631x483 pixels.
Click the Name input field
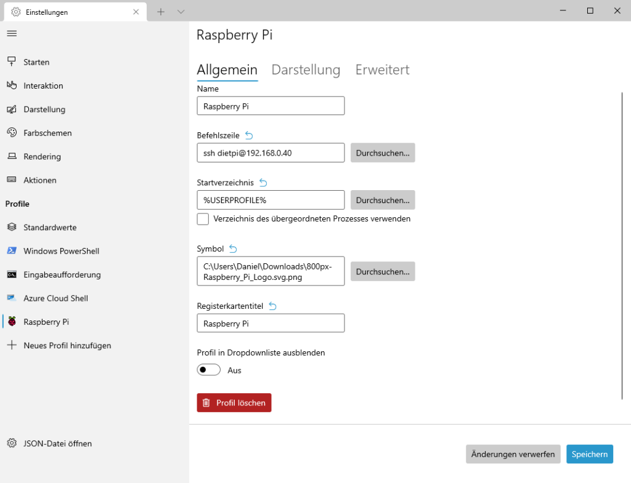coord(271,106)
